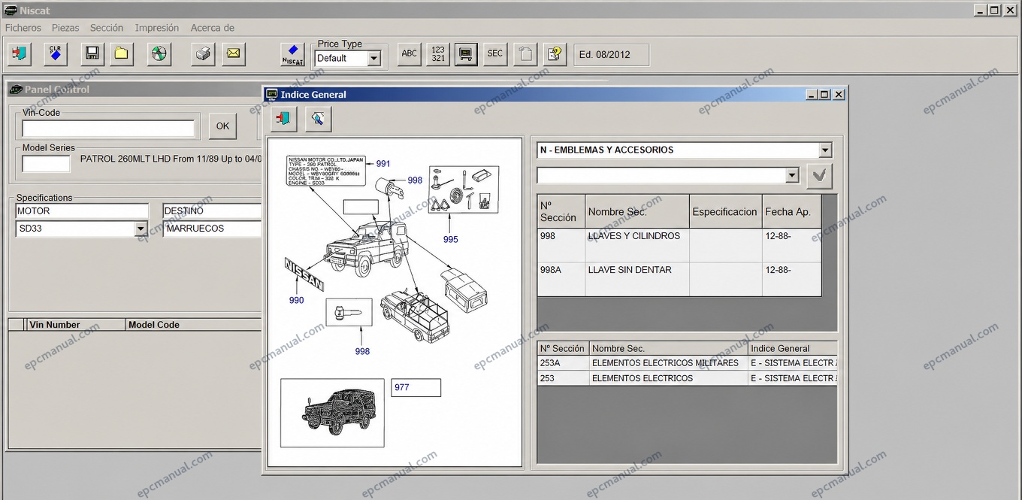Open the Impresión menu

[x=157, y=28]
